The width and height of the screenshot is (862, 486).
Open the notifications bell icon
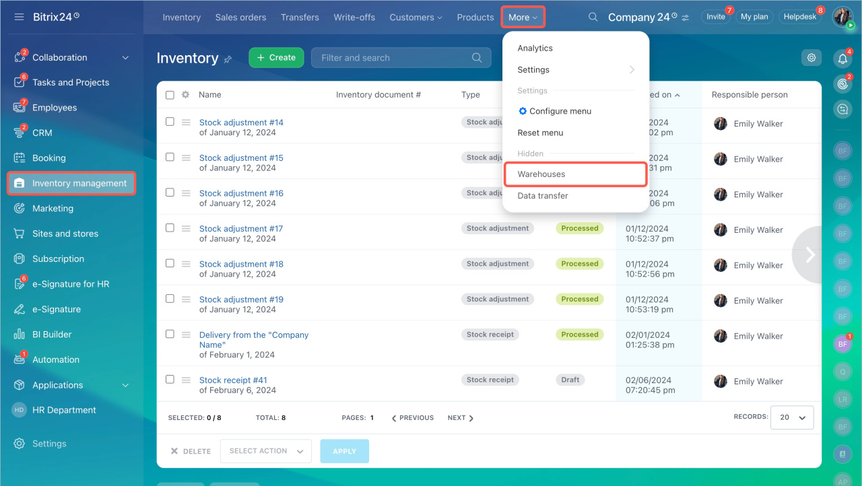[x=842, y=59]
